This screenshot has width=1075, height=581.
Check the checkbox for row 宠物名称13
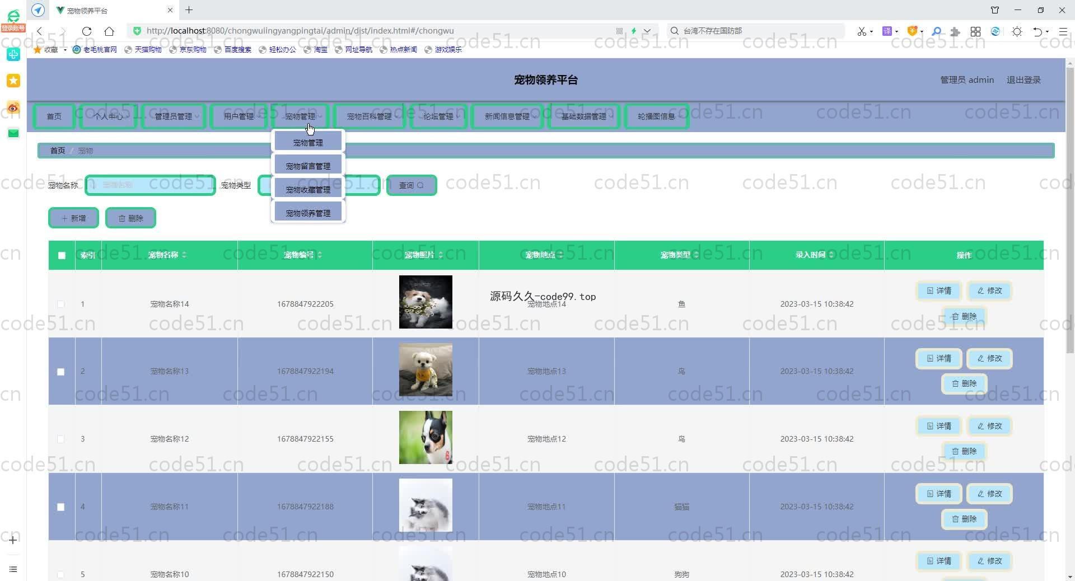click(x=60, y=372)
